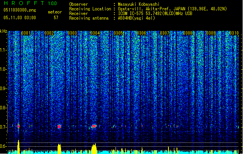Click the Receiving Location value text
The width and height of the screenshot is (243, 154).
coord(172,9)
